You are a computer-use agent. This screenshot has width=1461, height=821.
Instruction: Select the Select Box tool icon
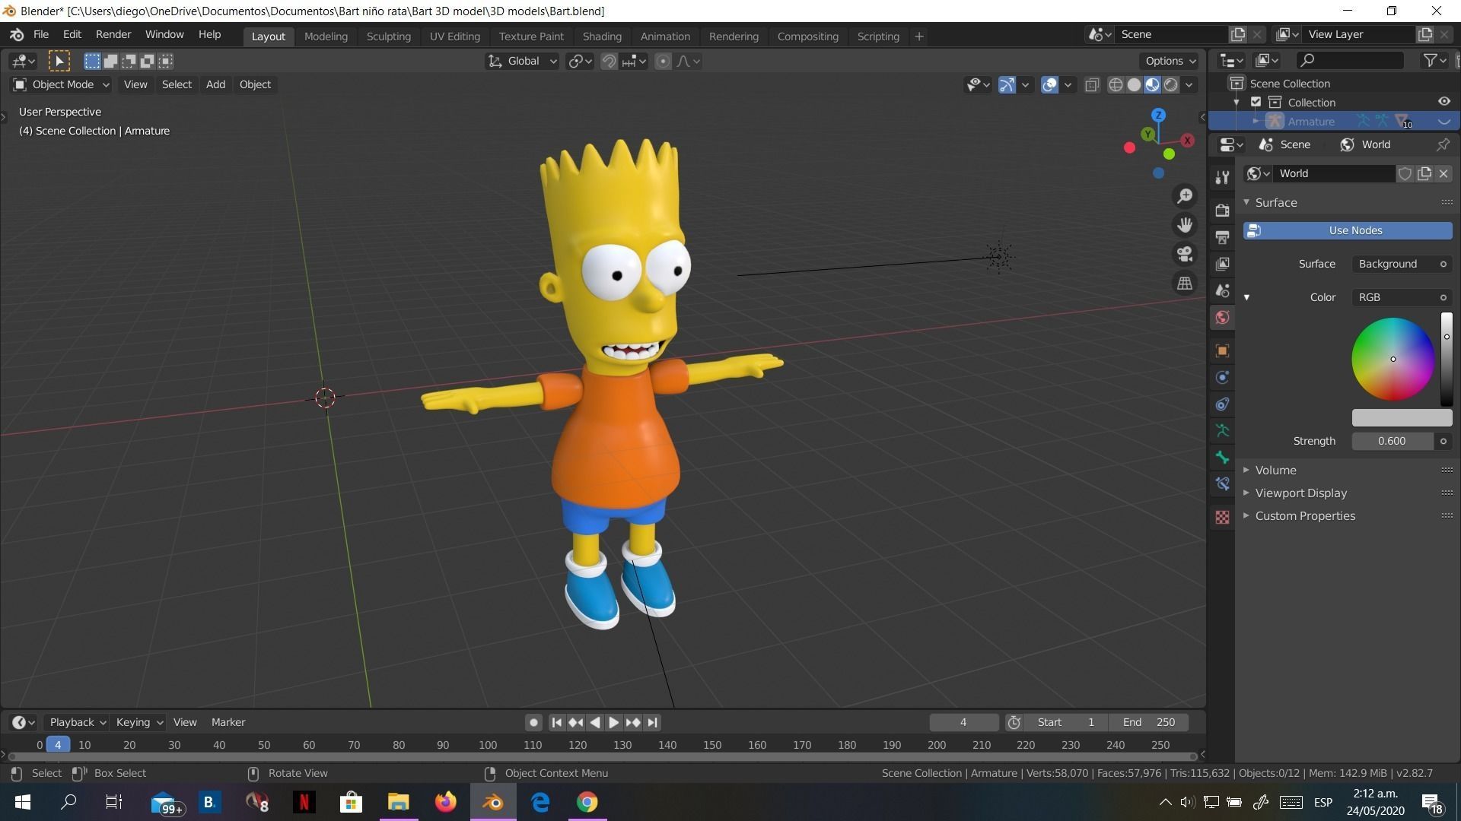(59, 61)
